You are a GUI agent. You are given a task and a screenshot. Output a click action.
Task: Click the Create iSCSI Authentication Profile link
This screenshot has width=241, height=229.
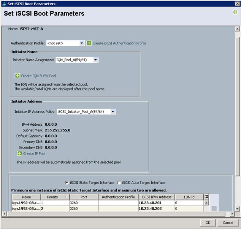click(x=119, y=43)
